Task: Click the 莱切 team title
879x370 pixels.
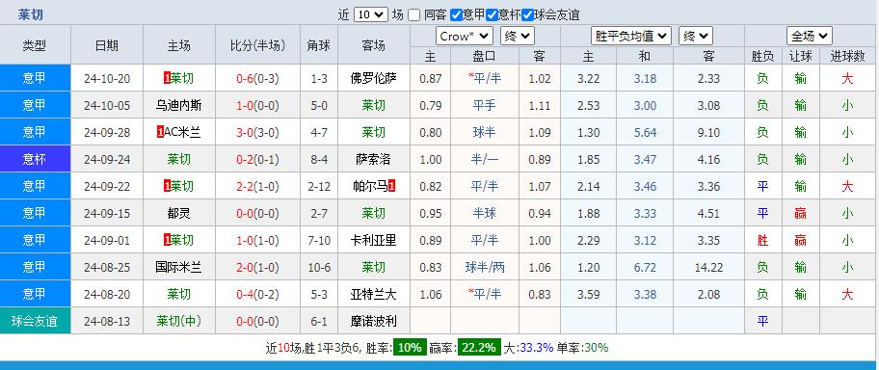Action: (30, 14)
